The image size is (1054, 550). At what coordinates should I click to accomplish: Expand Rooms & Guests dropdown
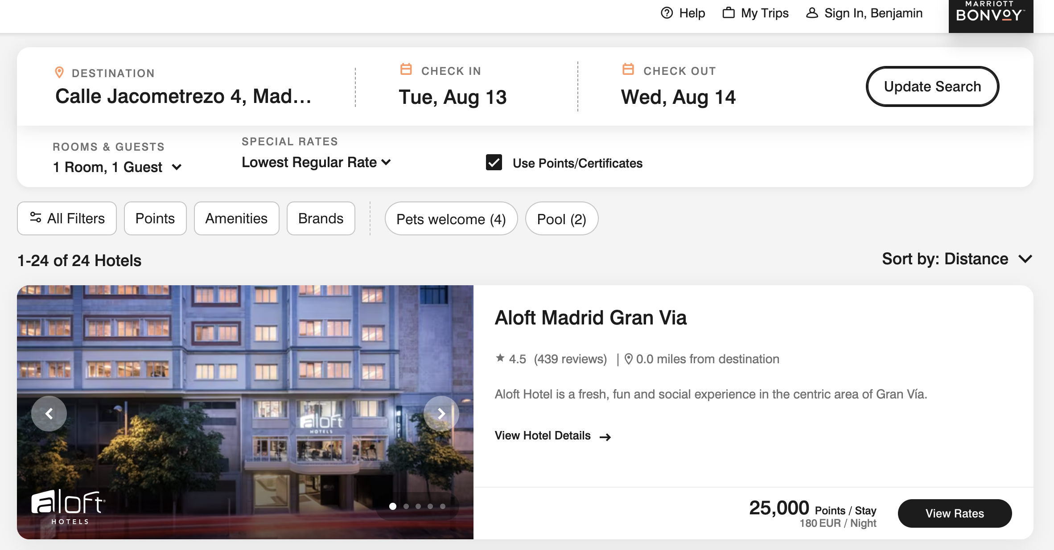[x=117, y=167]
